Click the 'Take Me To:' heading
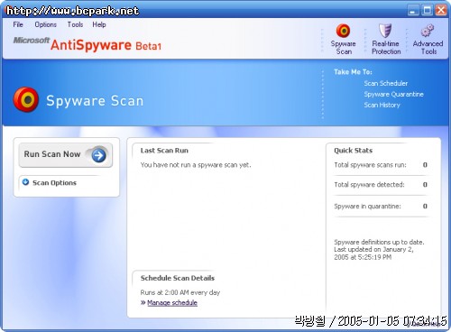This screenshot has height=332, width=451. click(x=353, y=72)
